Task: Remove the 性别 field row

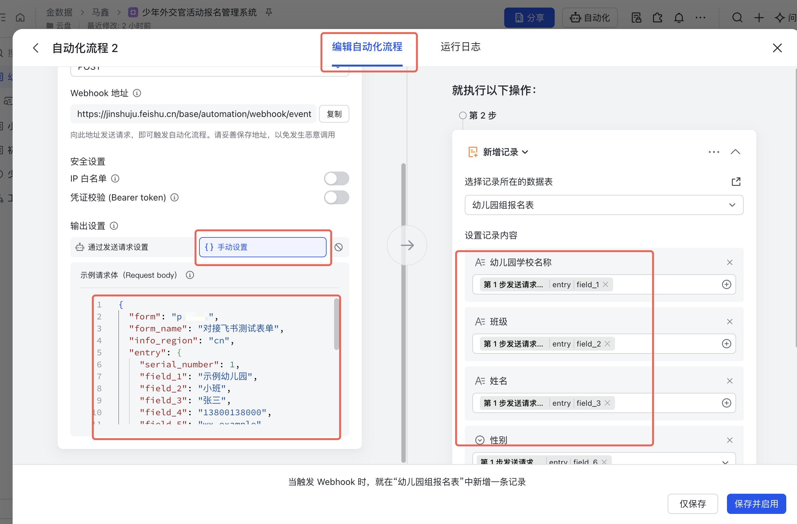Action: tap(730, 440)
